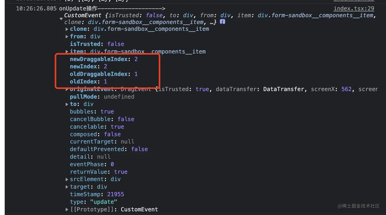The height and width of the screenshot is (215, 386).
Task: Select the detail: null row
Action: [x=90, y=157]
